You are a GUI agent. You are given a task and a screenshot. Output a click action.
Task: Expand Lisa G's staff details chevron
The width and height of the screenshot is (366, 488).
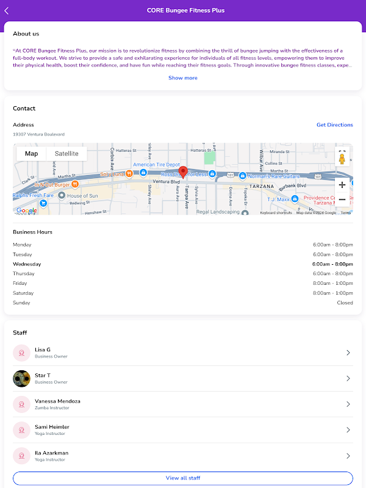348,353
